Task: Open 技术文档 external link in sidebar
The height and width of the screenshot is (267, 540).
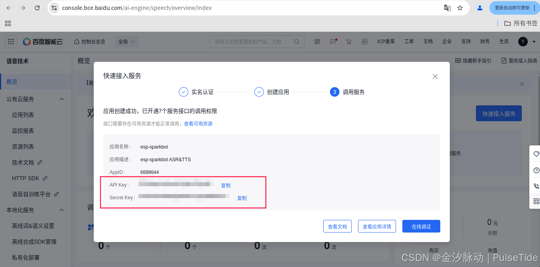Action: pyautogui.click(x=27, y=162)
